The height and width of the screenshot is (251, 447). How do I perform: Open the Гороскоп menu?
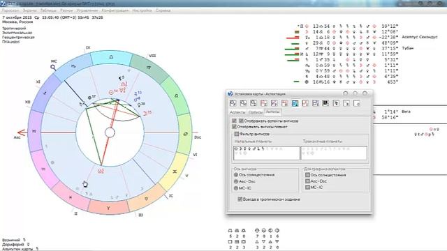point(10,10)
